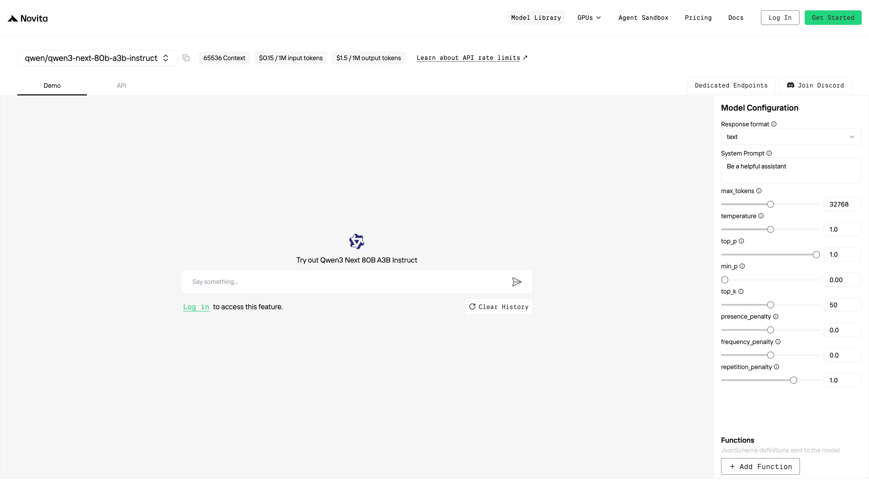Click the Functions heading
This screenshot has width=869, height=480.
[x=738, y=440]
